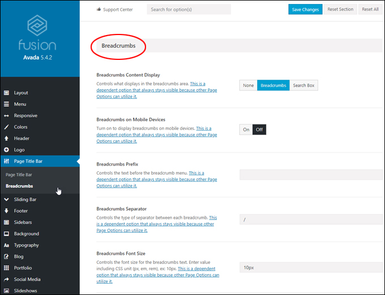Screen dimensions: 385x295
Task: Click the Blog edit icon
Action: pos(7,257)
